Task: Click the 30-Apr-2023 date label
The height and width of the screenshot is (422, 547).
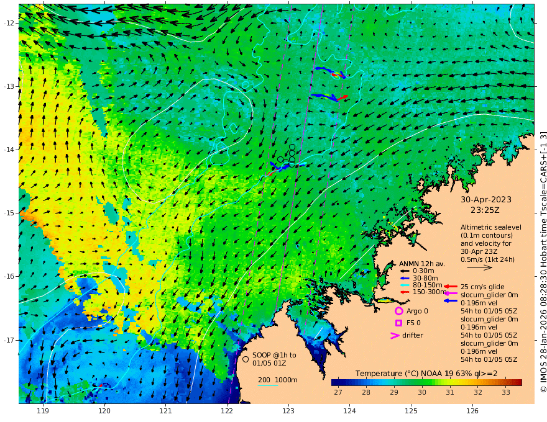Action: 486,199
